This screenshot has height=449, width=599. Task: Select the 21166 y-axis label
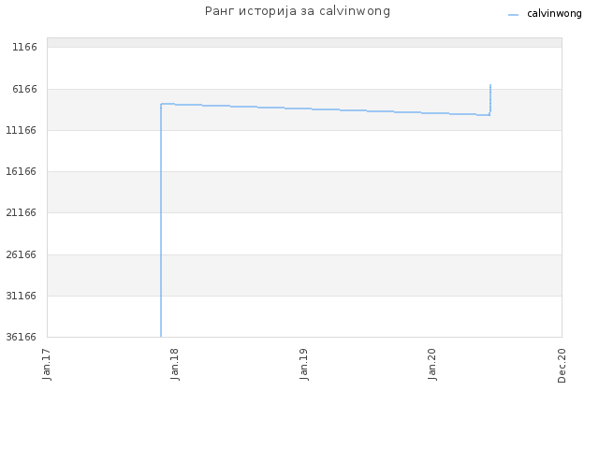coord(21,212)
